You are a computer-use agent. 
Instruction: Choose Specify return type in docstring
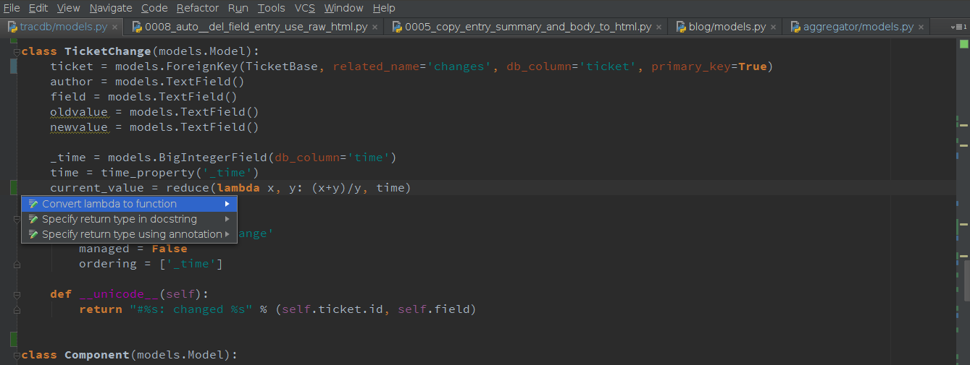click(129, 219)
